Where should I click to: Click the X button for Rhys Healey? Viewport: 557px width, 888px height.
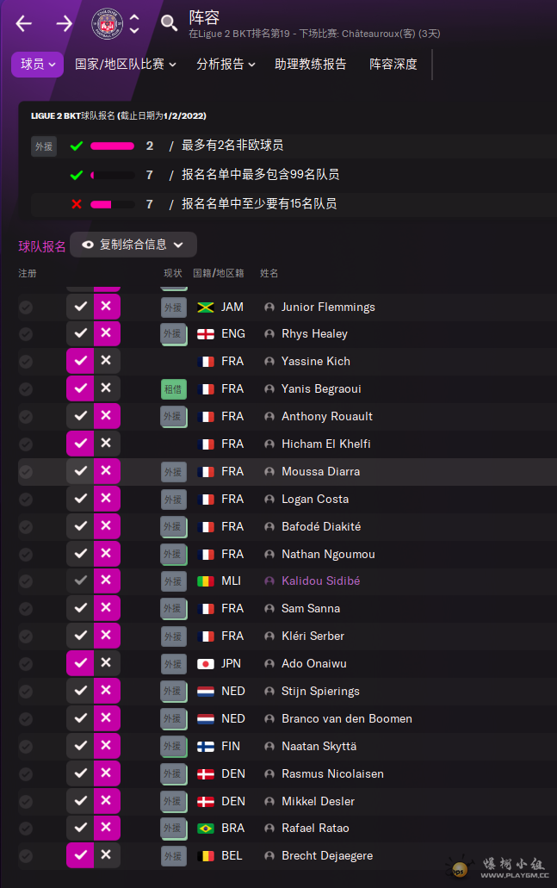coord(106,333)
